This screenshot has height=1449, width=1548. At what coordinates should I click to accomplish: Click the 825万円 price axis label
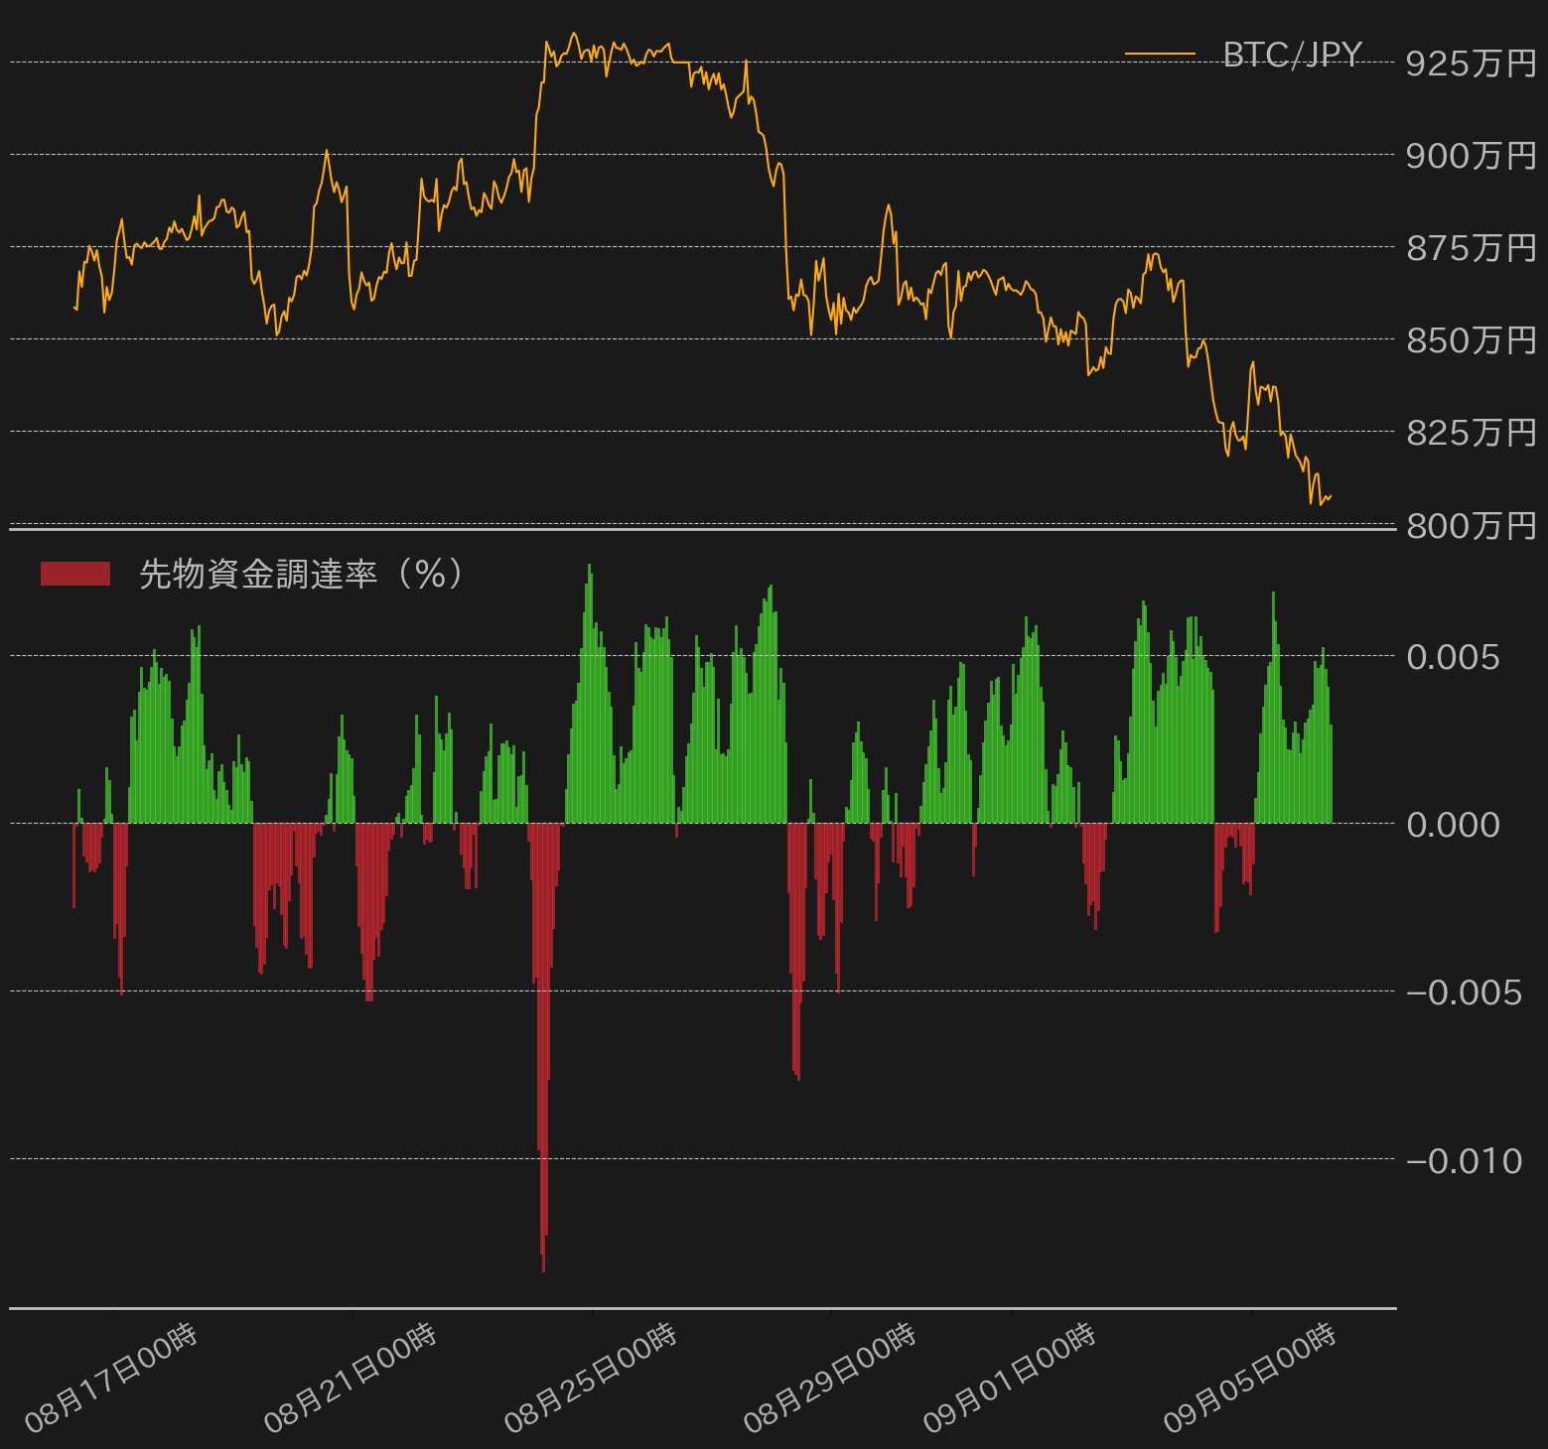(1472, 433)
